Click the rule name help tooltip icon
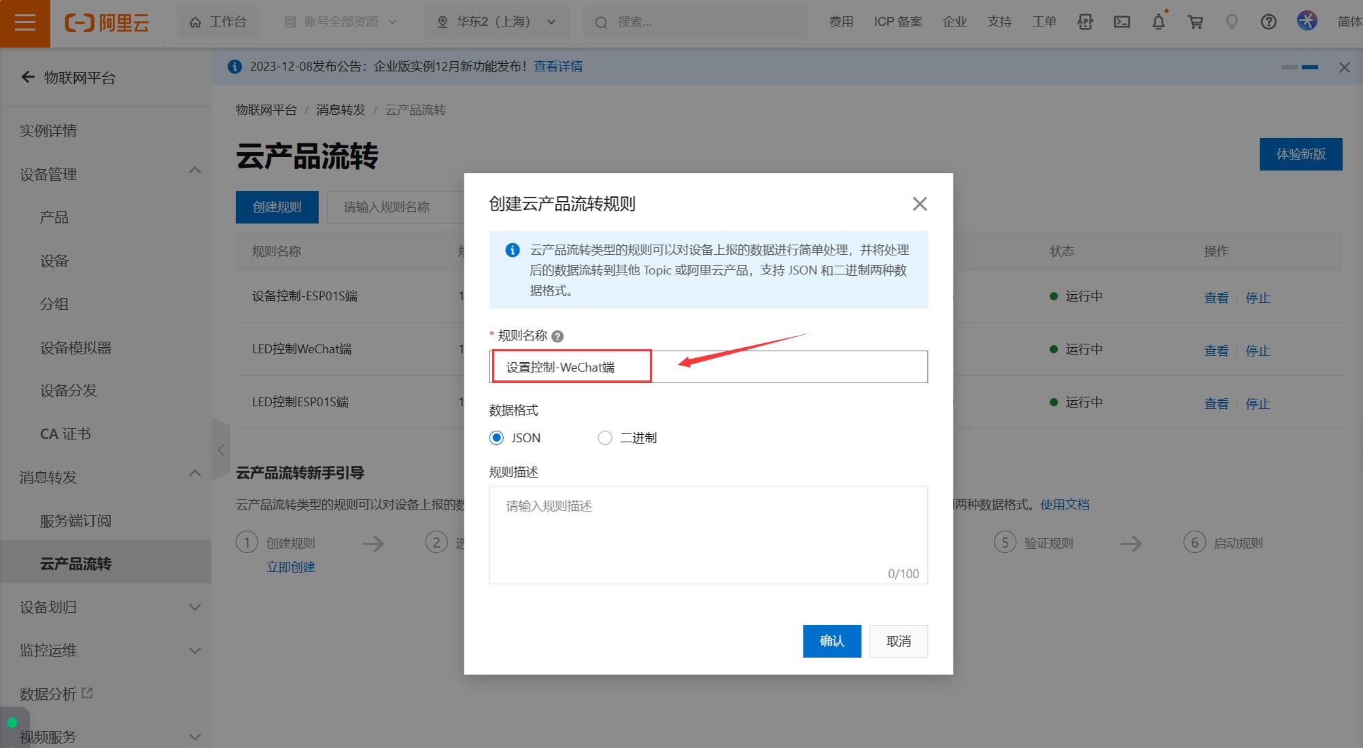Image resolution: width=1363 pixels, height=748 pixels. [557, 336]
